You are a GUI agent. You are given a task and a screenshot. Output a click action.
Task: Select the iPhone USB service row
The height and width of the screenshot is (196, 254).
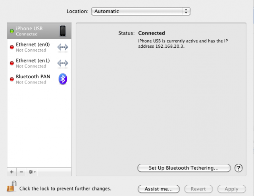[39, 31]
